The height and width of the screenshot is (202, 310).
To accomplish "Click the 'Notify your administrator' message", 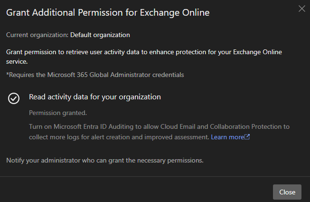I will click(x=105, y=160).
